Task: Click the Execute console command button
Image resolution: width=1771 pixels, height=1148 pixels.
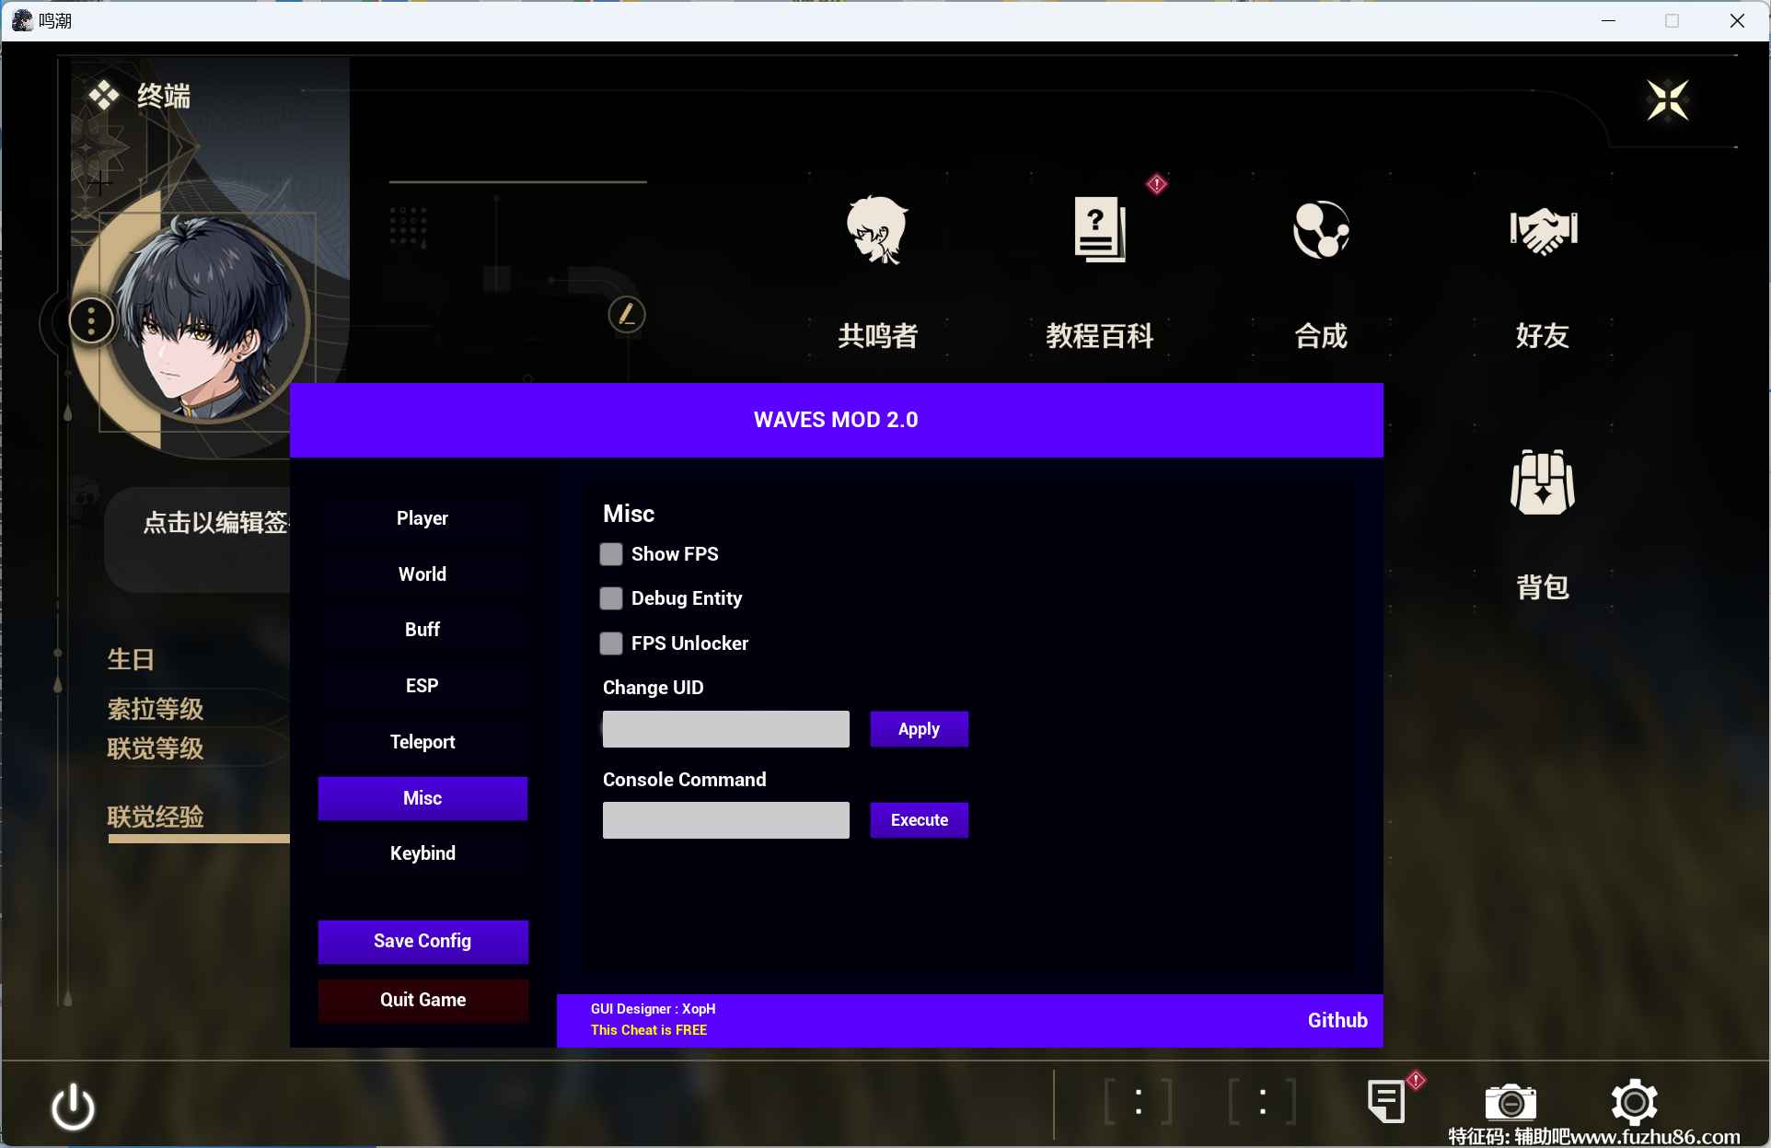Action: point(919,820)
